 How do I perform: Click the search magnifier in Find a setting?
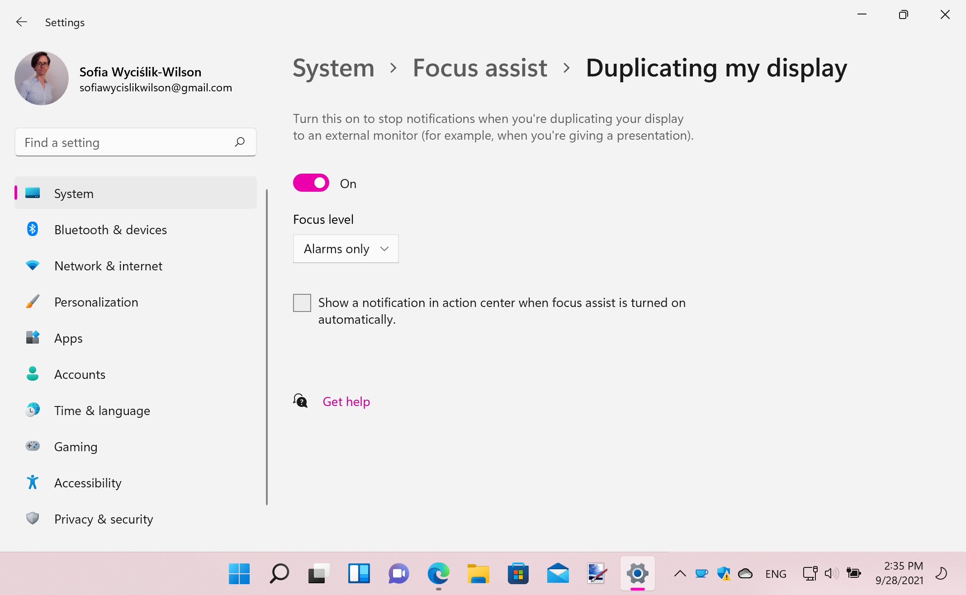click(x=240, y=142)
